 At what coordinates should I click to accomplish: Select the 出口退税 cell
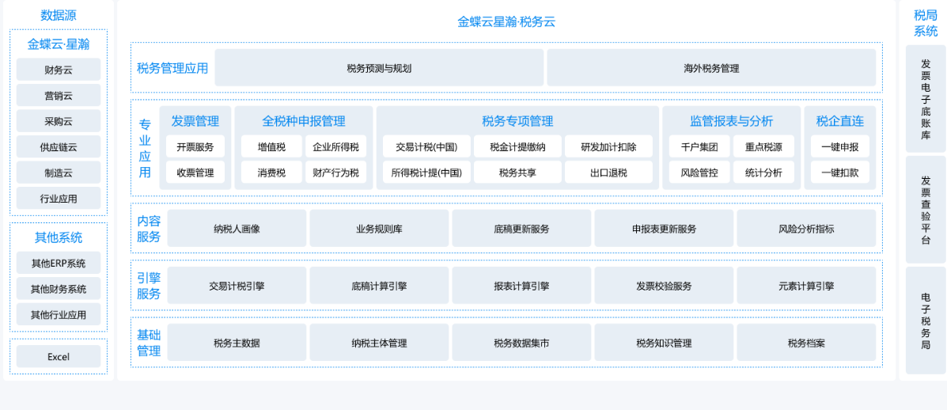609,173
